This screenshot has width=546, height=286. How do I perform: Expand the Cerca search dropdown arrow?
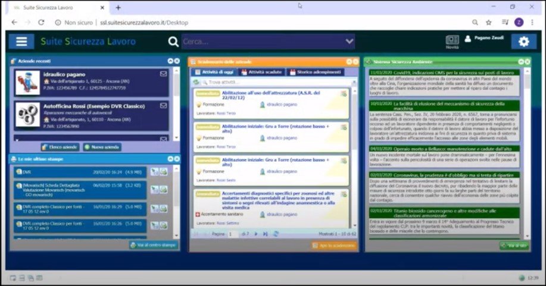click(x=350, y=42)
